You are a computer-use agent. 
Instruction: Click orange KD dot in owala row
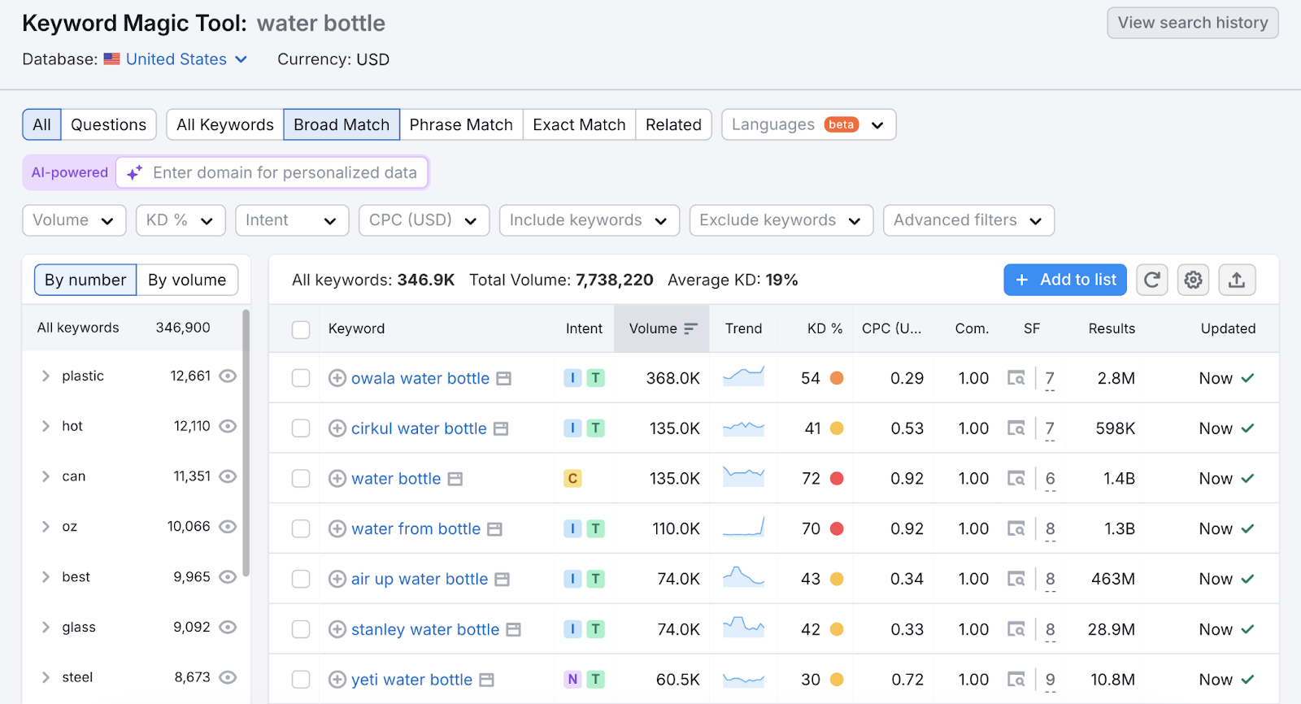[837, 378]
